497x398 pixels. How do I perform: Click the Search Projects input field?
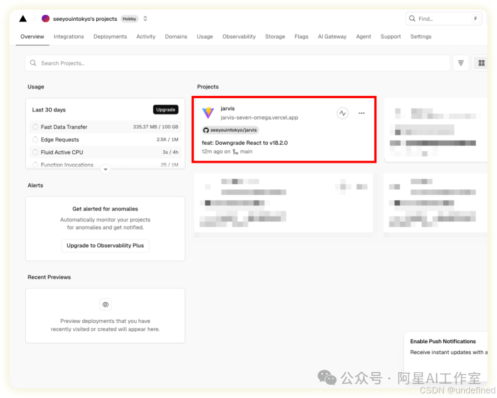click(238, 63)
